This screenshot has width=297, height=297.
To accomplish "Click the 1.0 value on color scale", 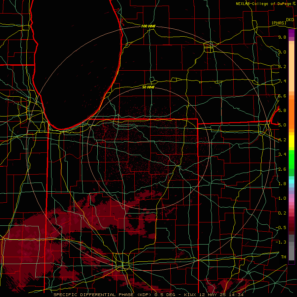I will [282, 198].
